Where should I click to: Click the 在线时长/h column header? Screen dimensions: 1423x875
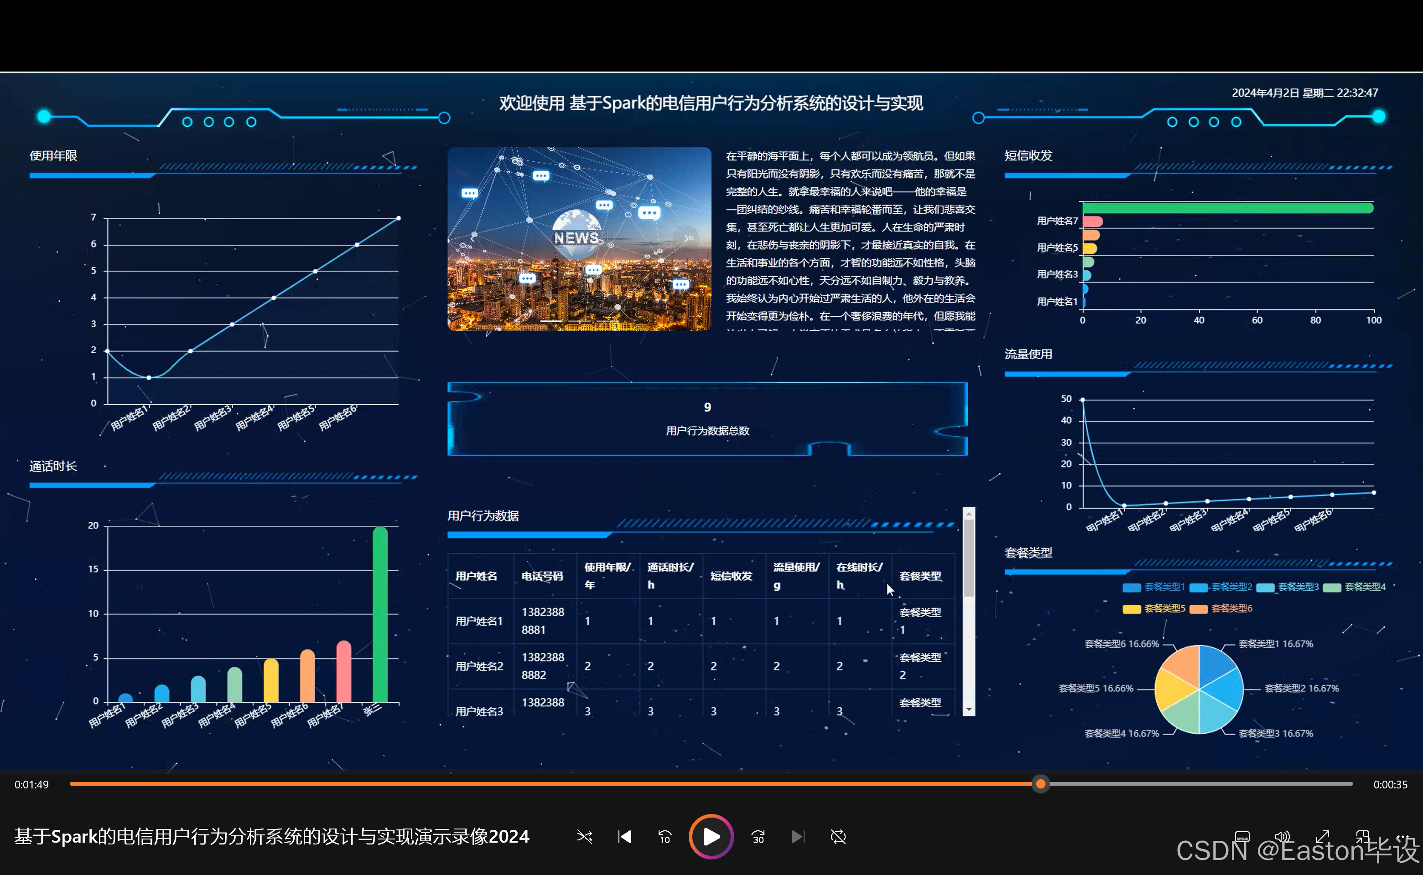coord(859,576)
